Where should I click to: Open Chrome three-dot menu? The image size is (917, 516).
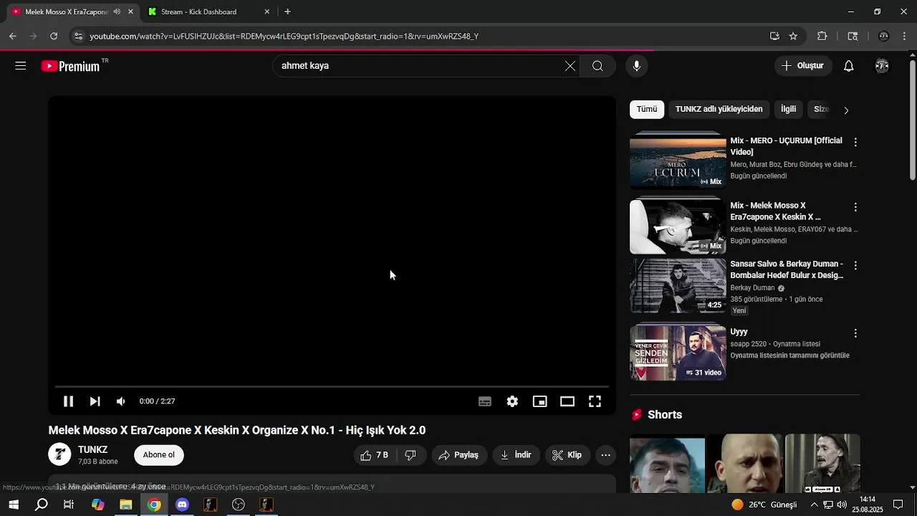(905, 36)
